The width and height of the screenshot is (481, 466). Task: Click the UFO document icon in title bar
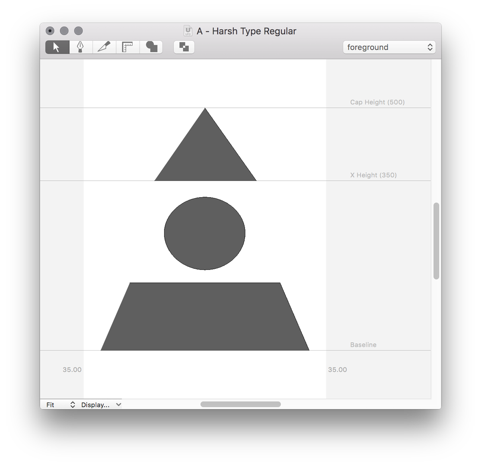(x=188, y=31)
